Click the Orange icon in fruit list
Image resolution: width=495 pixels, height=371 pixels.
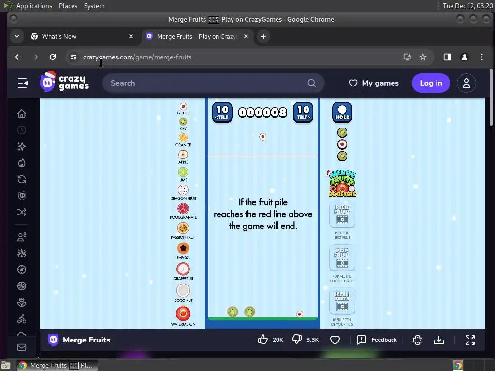[x=183, y=138]
